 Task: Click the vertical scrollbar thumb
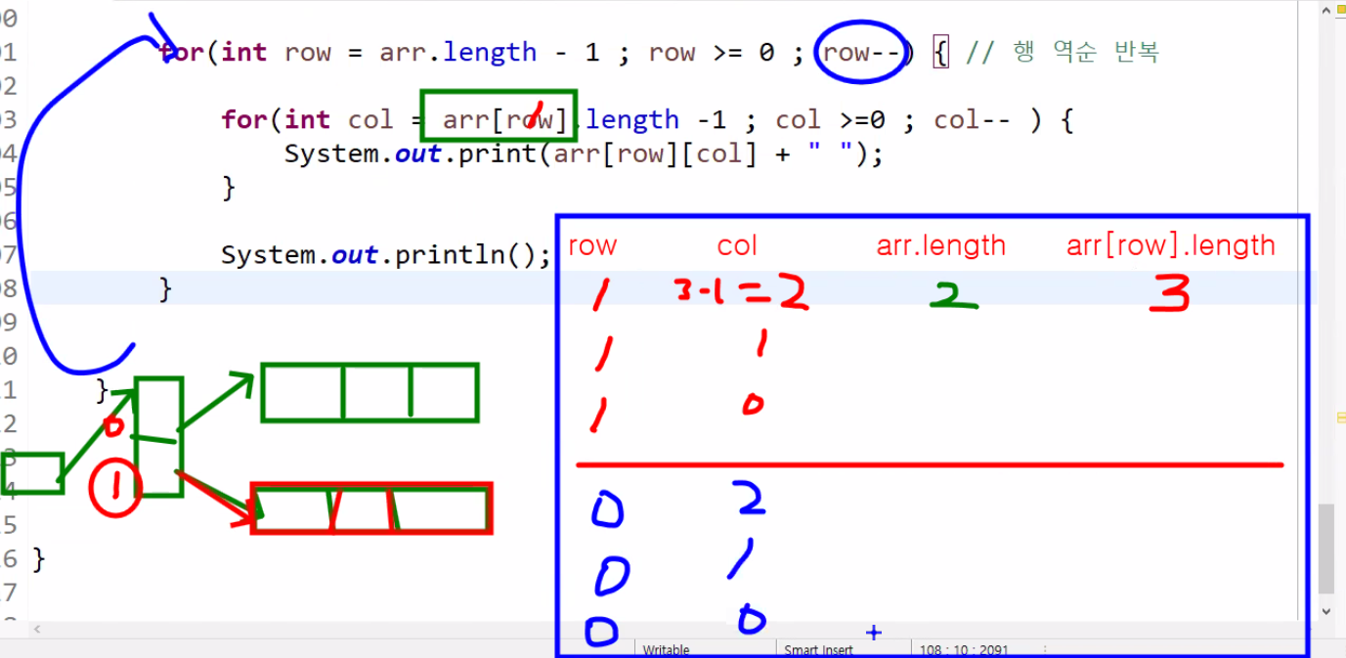coord(1326,549)
